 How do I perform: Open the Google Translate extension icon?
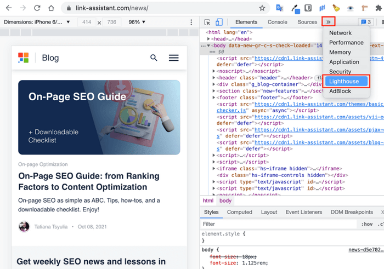(279, 8)
